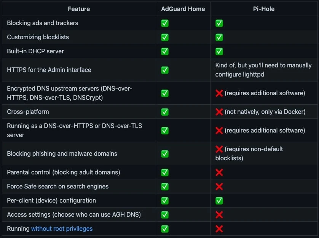319x238 pixels.
Task: Click Pi-Hole red cross for Cross-platform
Action: pyautogui.click(x=219, y=112)
